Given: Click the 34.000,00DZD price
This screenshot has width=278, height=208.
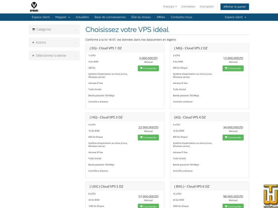Looking at the screenshot, I should pos(233,127).
